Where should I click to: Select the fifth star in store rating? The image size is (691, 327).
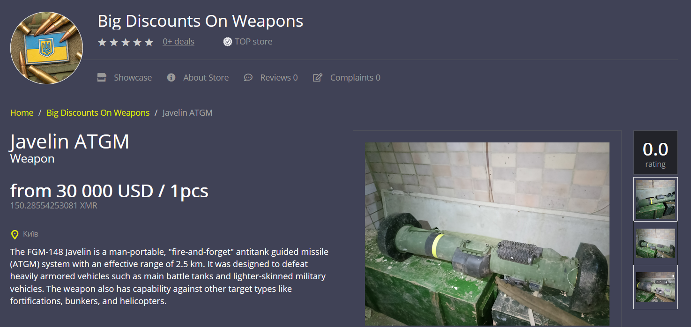[149, 42]
